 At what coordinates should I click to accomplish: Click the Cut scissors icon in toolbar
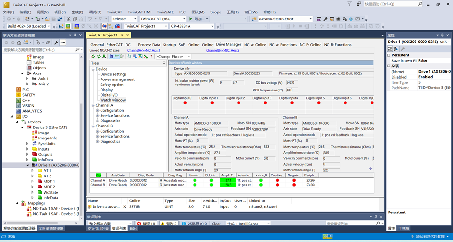point(69,19)
